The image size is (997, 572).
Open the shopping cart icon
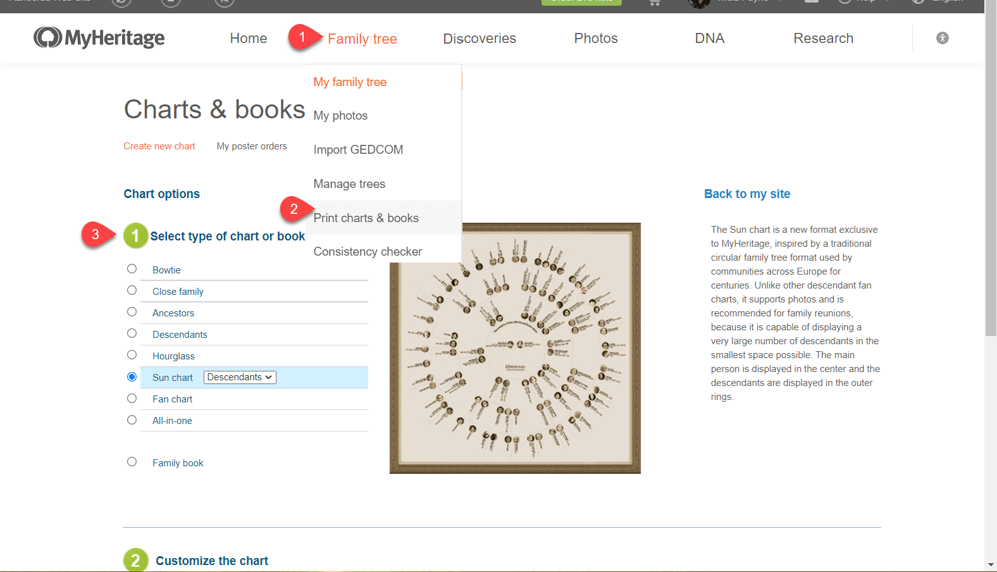click(655, 3)
